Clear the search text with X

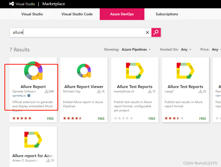tap(148, 32)
